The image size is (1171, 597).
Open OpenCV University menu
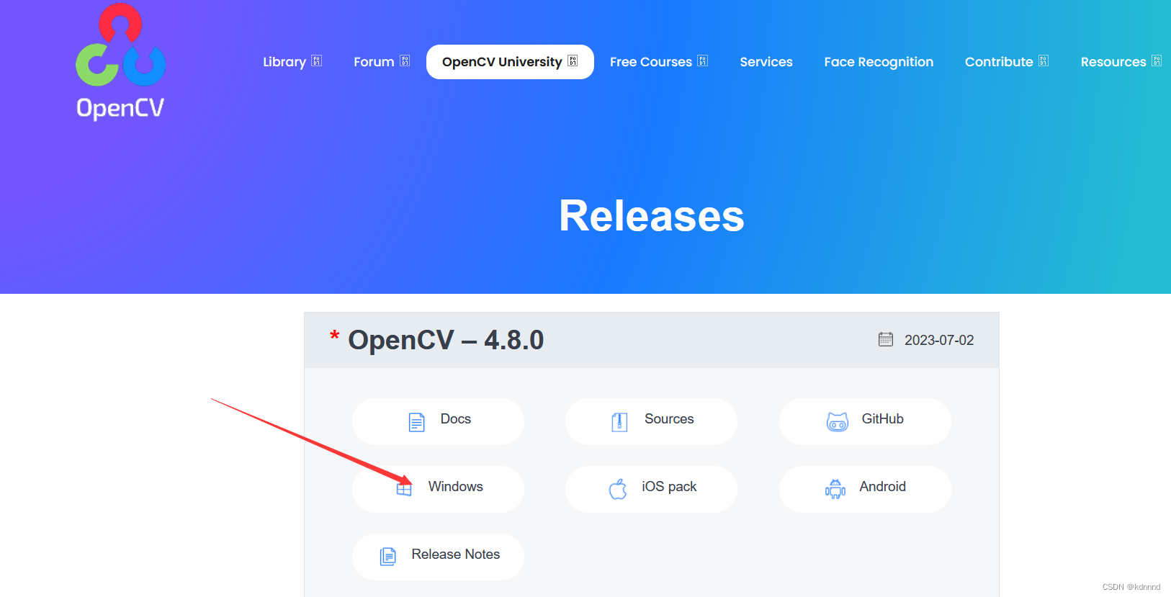coord(510,62)
